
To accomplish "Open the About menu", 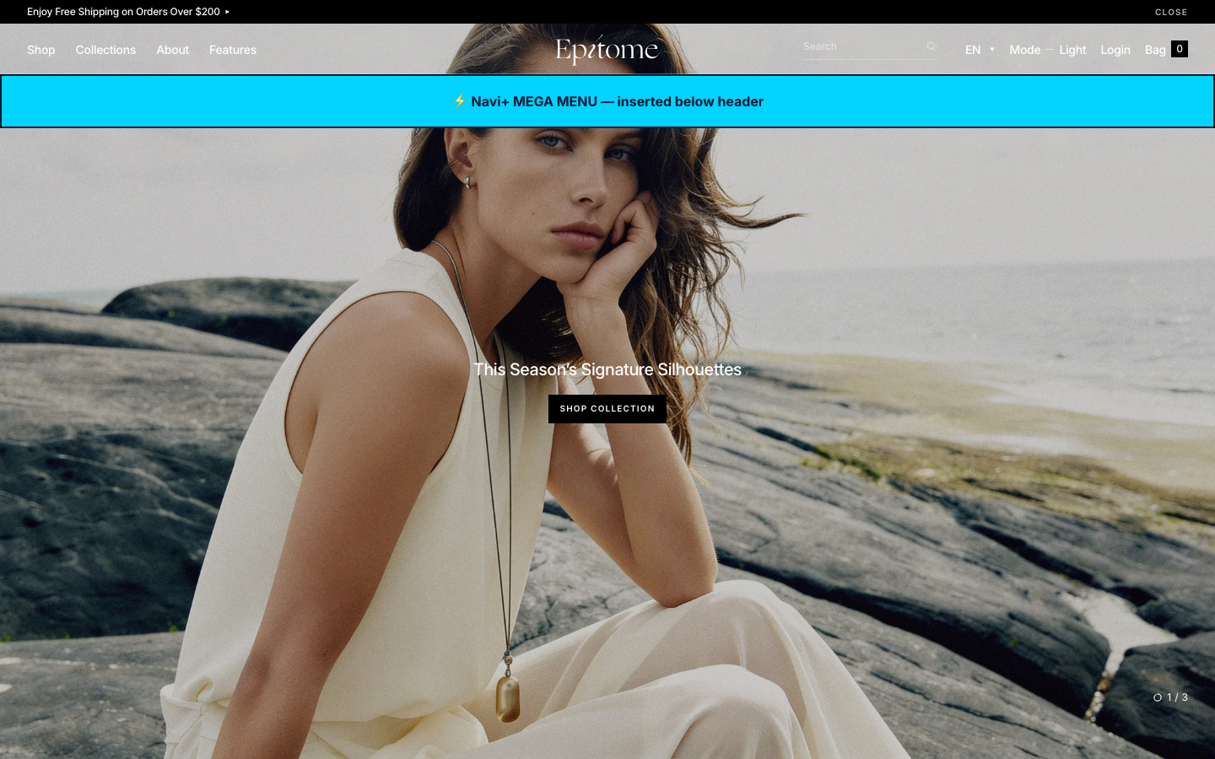I will click(172, 50).
